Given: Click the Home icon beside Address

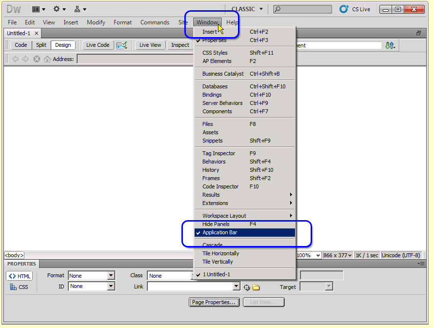Looking at the screenshot, I should [47, 59].
